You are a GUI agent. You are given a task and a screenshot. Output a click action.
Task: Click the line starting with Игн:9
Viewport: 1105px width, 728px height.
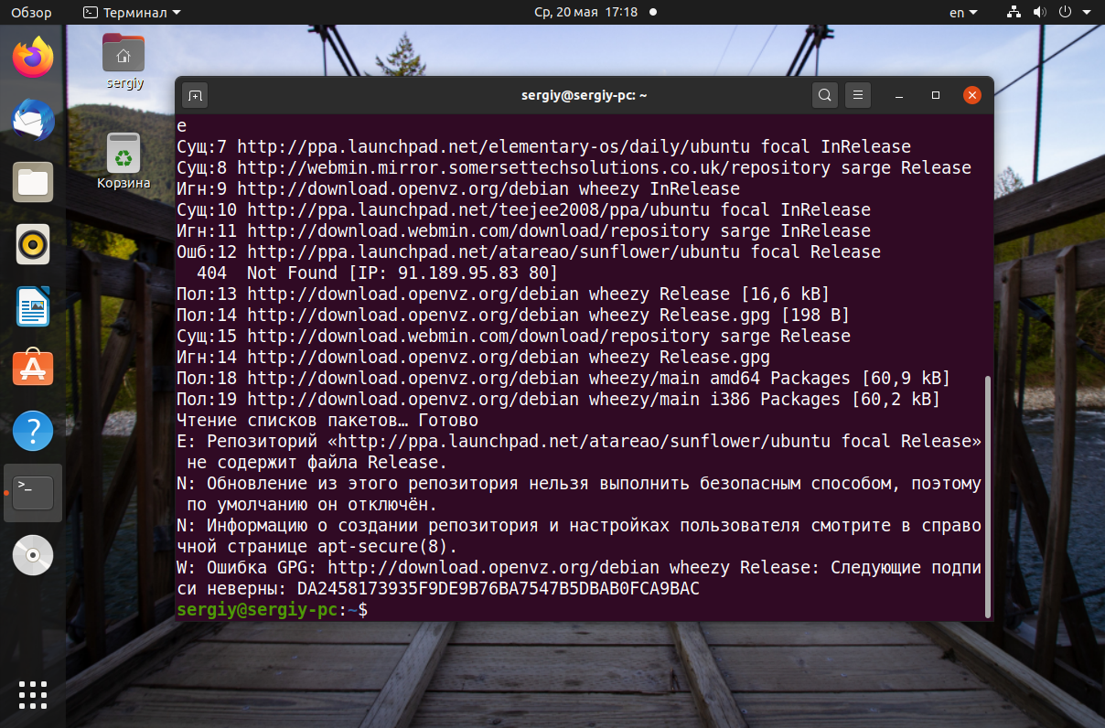click(x=458, y=189)
